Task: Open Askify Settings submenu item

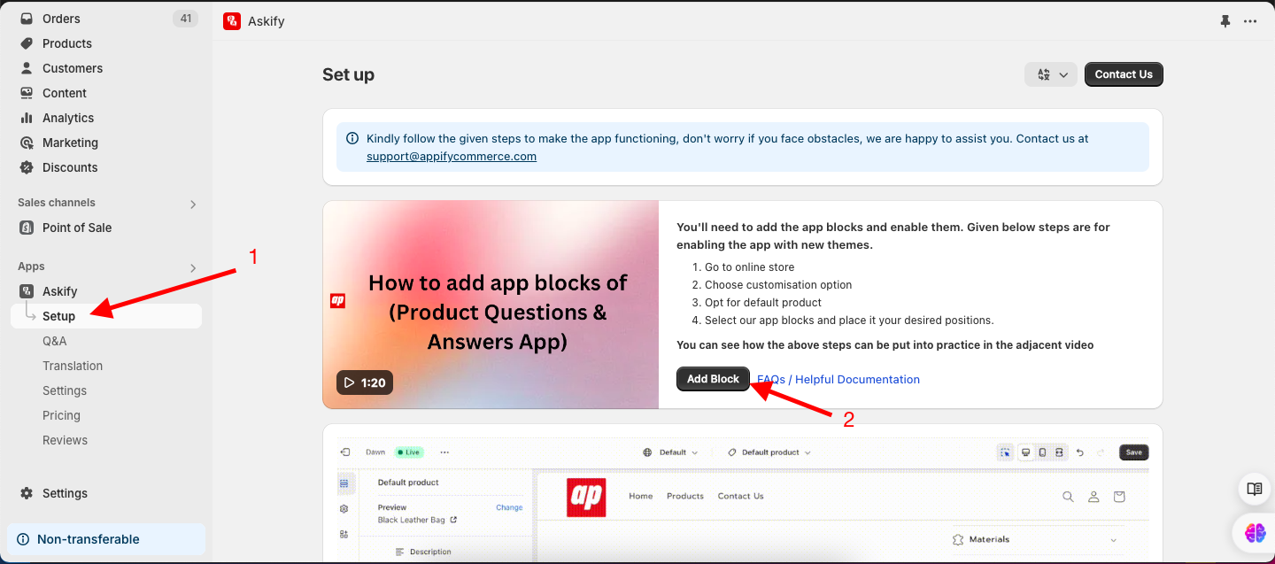Action: point(65,390)
